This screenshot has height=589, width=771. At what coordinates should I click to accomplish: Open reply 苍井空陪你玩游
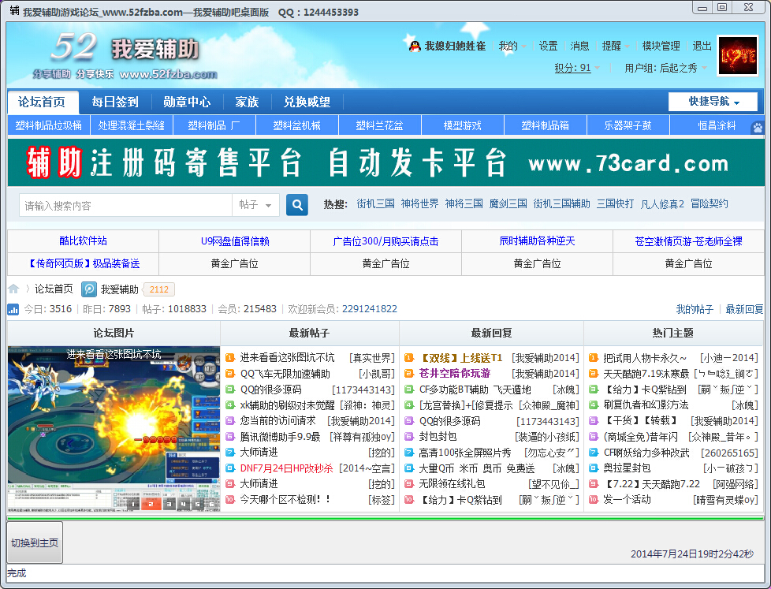(454, 373)
